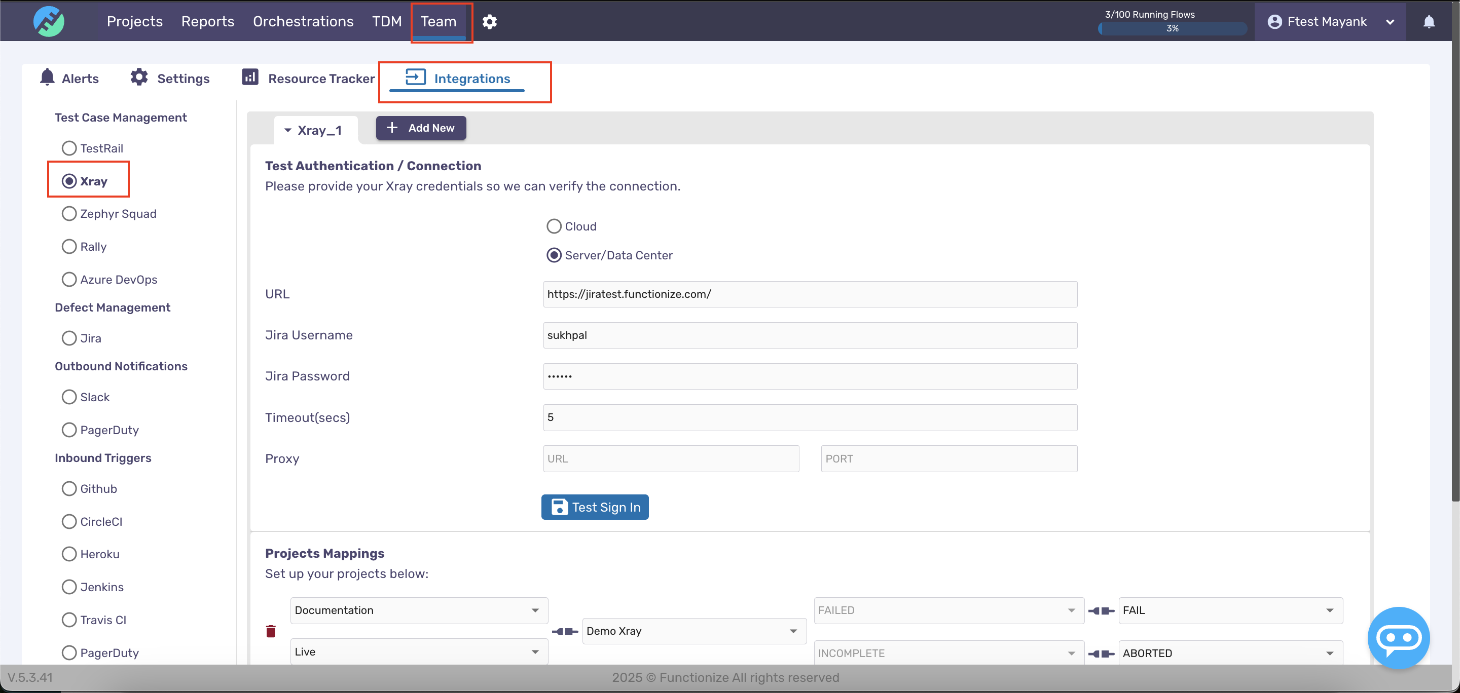Screen dimensions: 1460x693
Task: Open the FAIL mapping dropdown
Action: pyautogui.click(x=1230, y=610)
